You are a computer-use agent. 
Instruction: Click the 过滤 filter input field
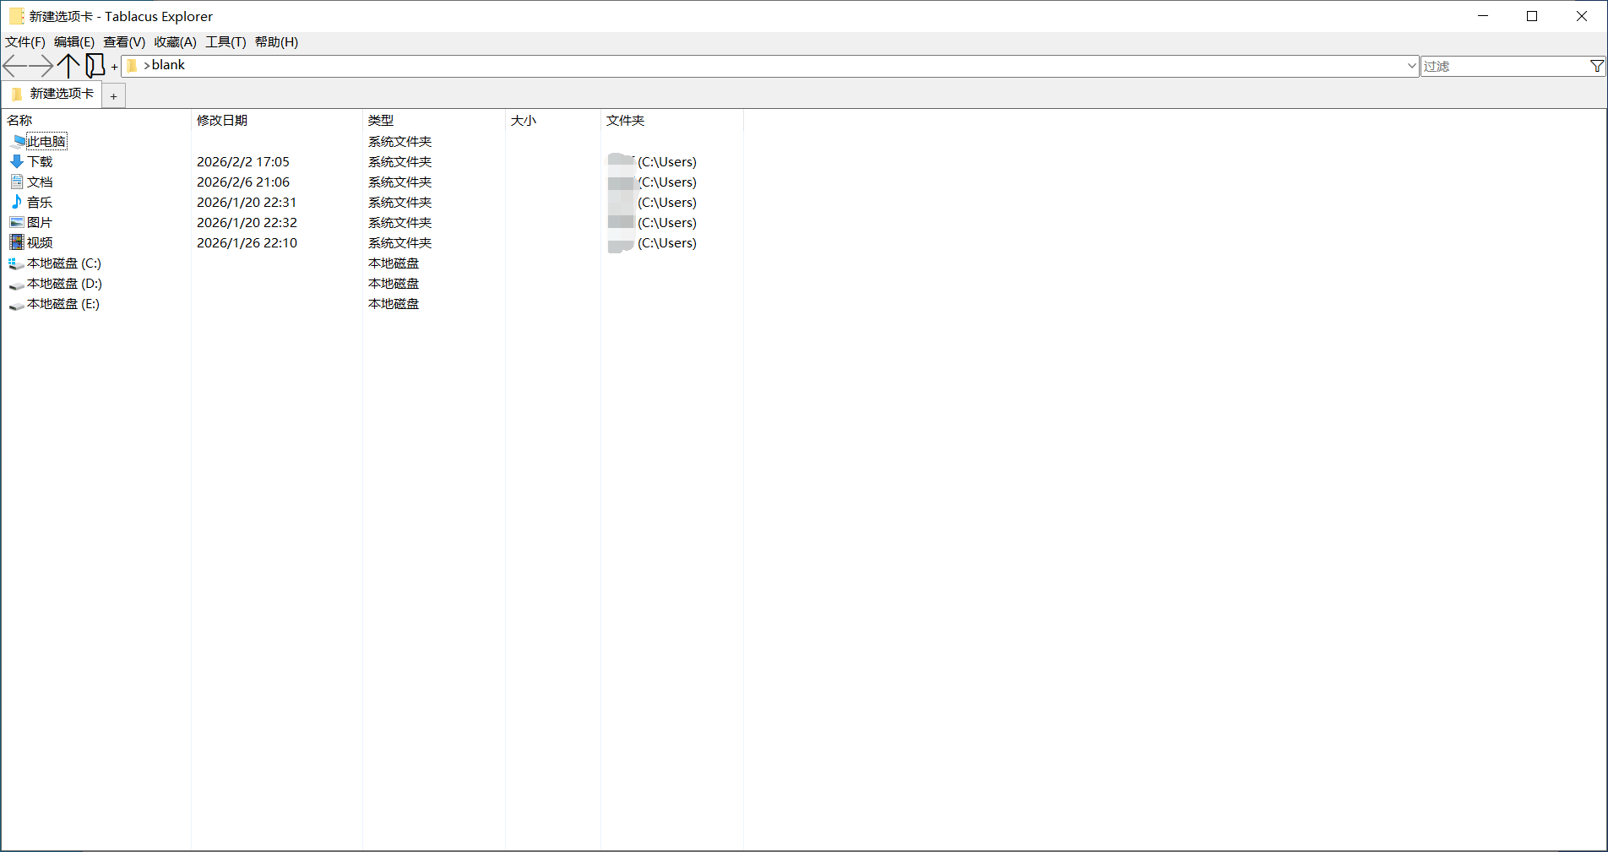coord(1503,66)
